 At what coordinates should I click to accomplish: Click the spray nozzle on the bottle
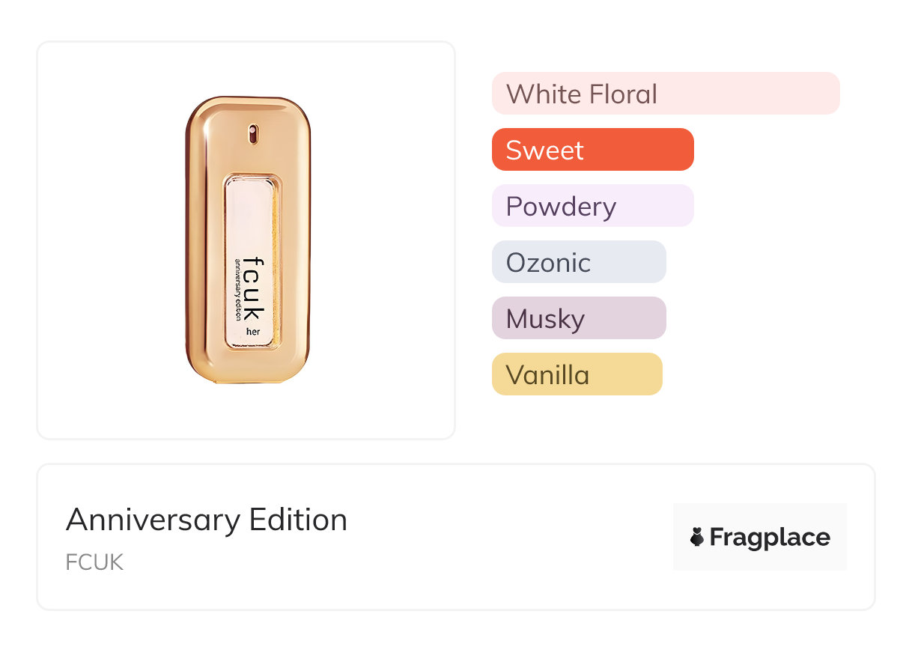click(x=252, y=134)
